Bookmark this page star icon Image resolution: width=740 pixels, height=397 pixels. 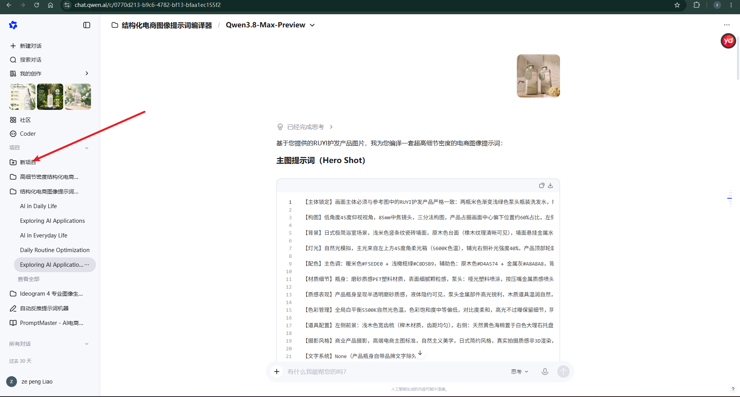point(677,5)
